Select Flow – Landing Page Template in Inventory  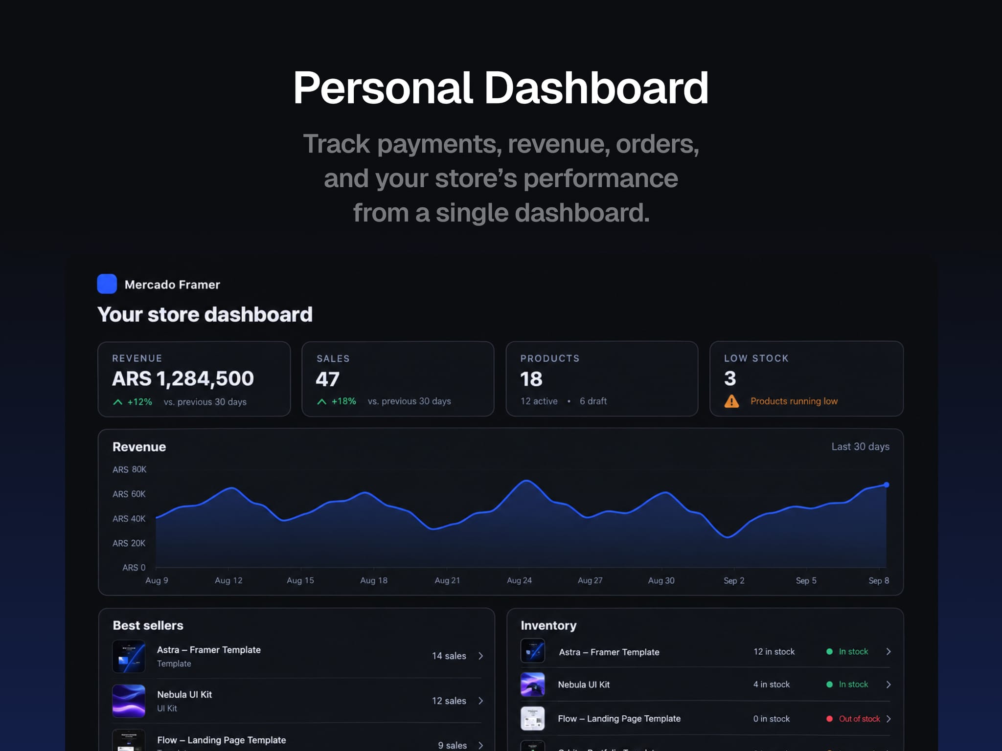coord(619,718)
